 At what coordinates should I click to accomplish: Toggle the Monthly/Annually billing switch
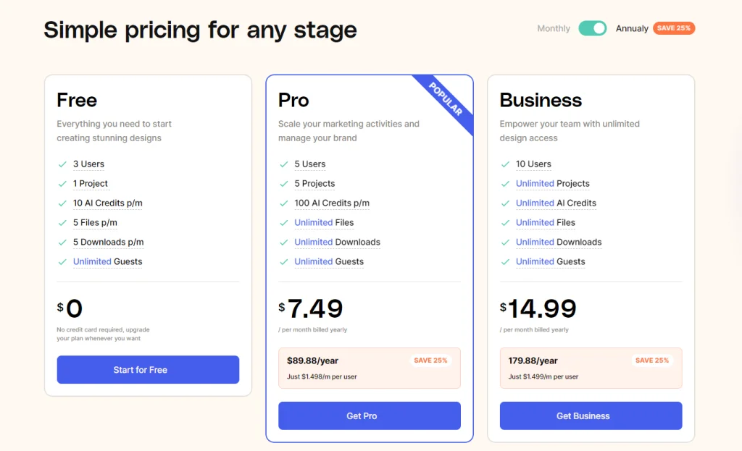[592, 28]
